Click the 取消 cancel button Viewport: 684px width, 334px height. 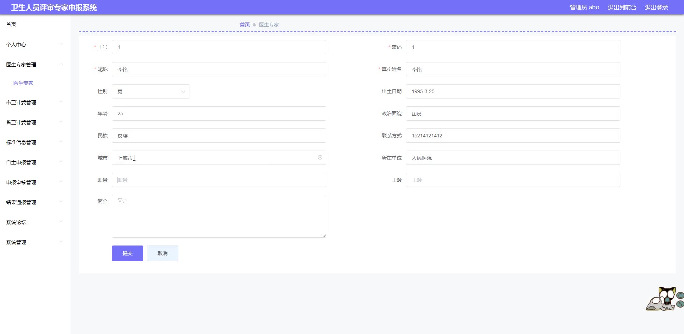tap(162, 253)
